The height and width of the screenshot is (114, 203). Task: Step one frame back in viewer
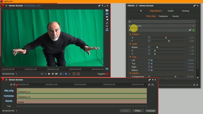(46, 74)
